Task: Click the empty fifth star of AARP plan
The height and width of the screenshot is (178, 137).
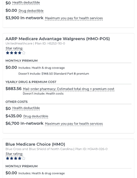Action: pyautogui.click(x=24, y=53)
